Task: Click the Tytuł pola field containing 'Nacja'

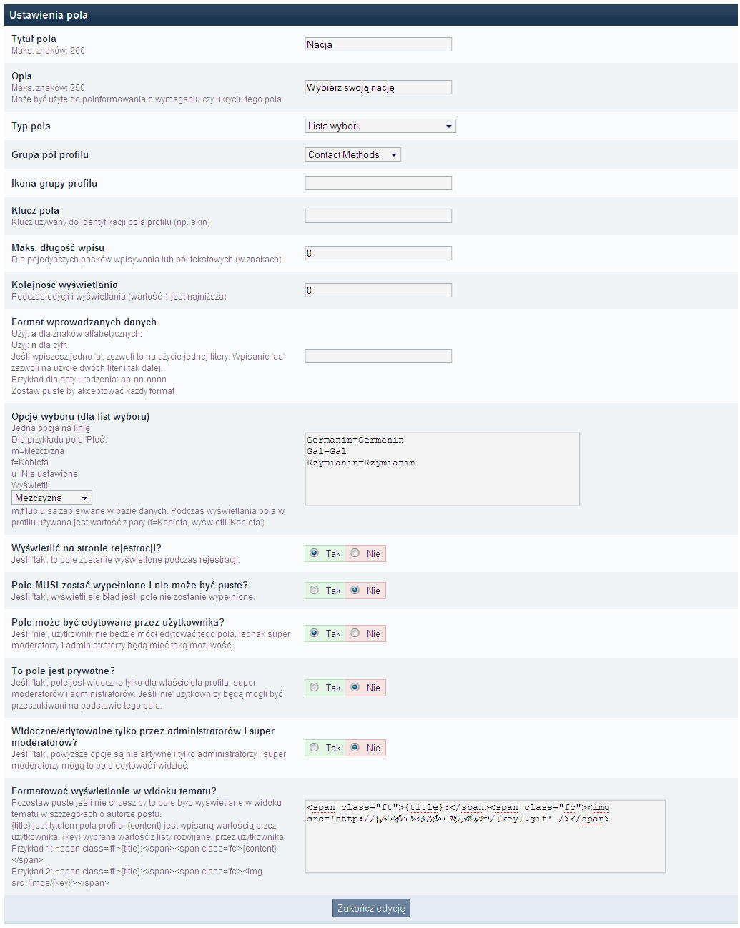Action: click(x=378, y=44)
